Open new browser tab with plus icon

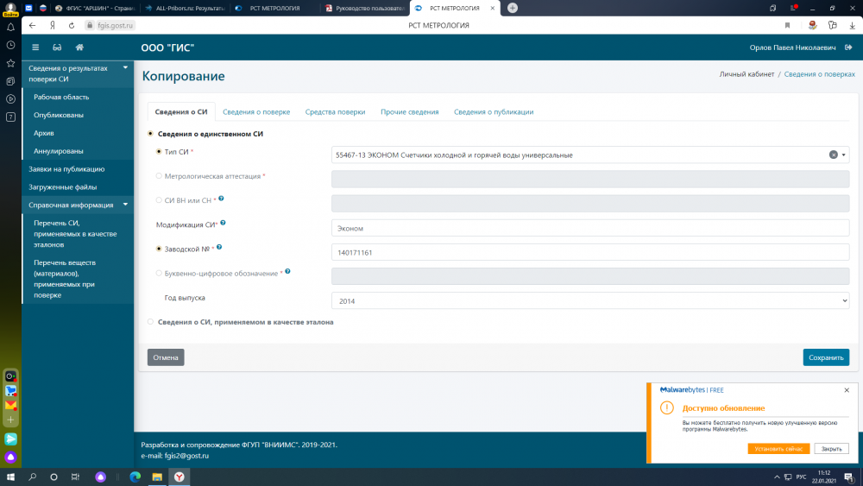(x=513, y=8)
